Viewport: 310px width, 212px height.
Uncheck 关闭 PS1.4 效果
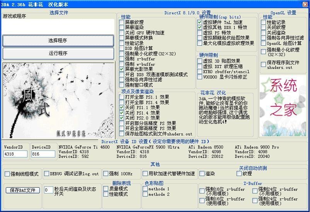122,113
